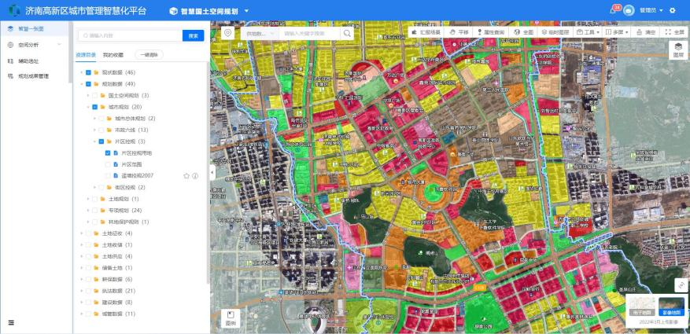Screen dimensions: 690x334
Task: Open 规划成果管理 in the sidebar
Action: click(35, 76)
